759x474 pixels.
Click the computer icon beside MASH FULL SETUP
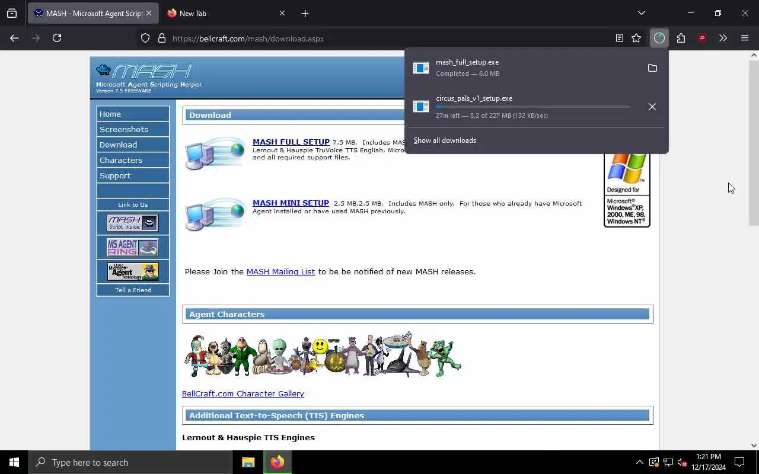215,153
